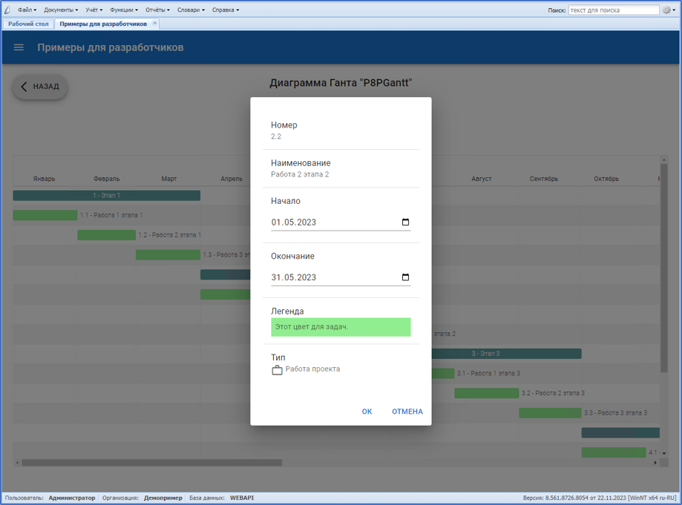Open the Отчёты menu
The image size is (682, 505).
click(157, 10)
